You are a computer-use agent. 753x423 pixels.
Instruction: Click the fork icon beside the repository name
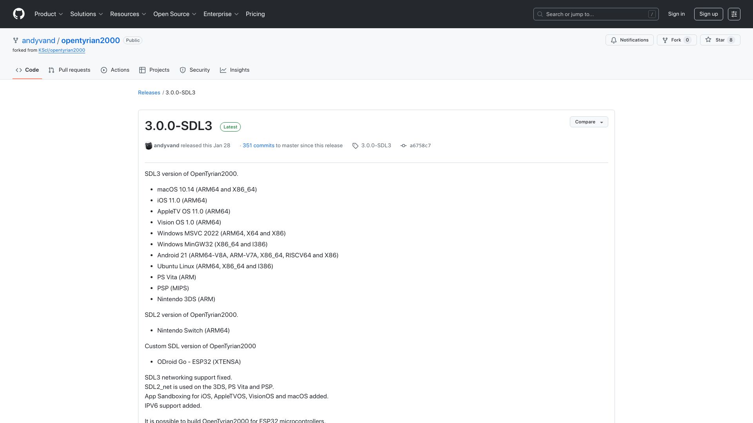click(x=16, y=40)
